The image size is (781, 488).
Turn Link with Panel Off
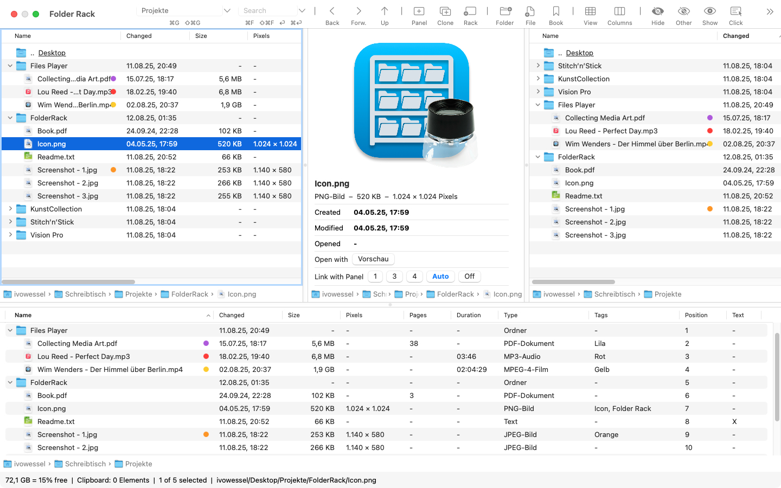click(469, 277)
